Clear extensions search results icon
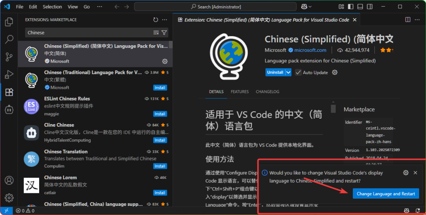426x215 pixels. (156, 32)
